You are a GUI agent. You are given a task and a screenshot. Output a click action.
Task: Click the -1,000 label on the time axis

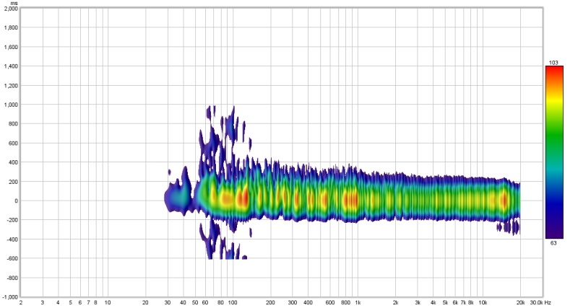tap(10, 296)
